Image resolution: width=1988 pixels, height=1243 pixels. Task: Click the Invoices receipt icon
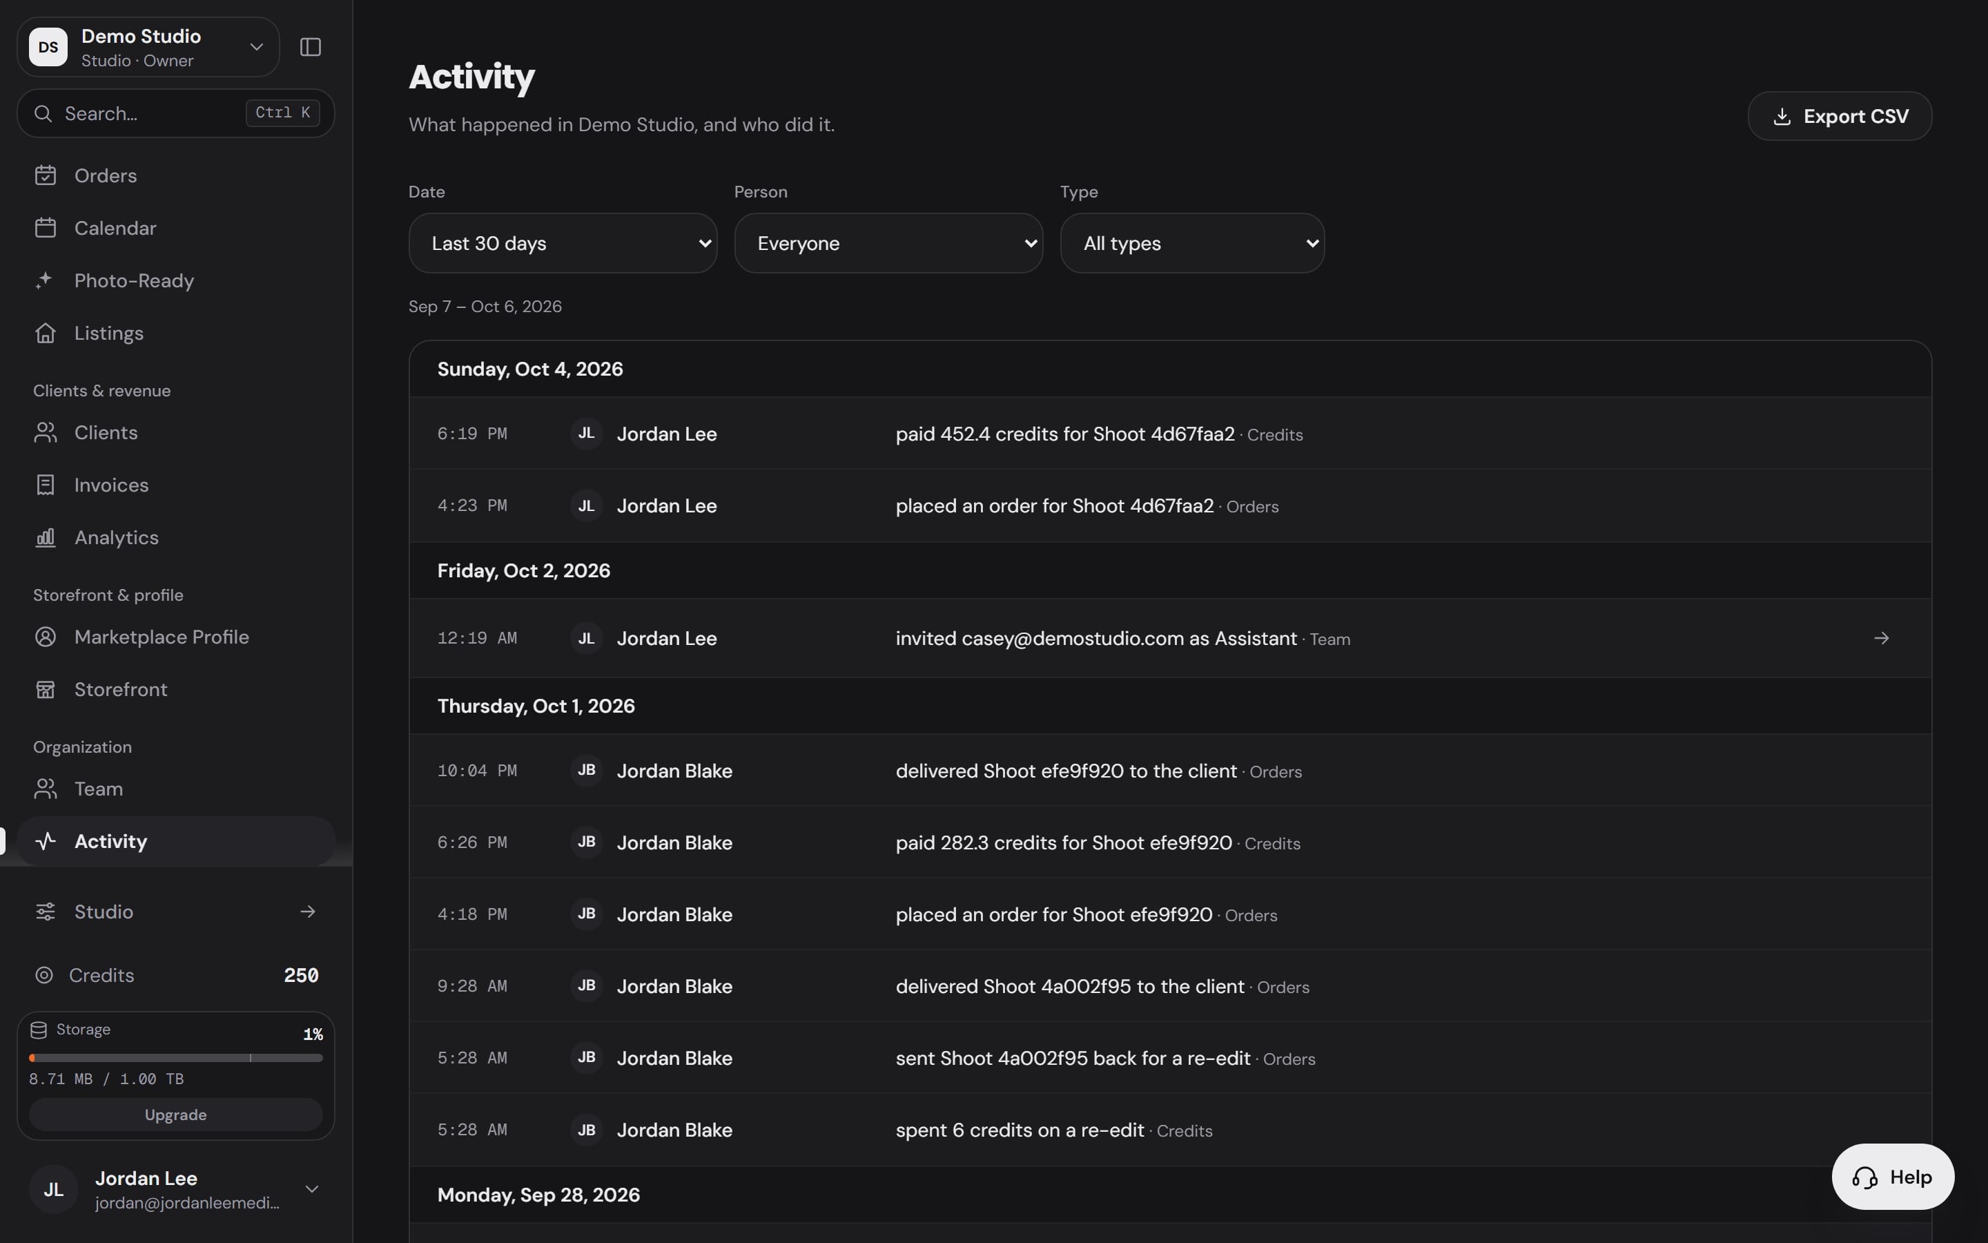point(45,485)
